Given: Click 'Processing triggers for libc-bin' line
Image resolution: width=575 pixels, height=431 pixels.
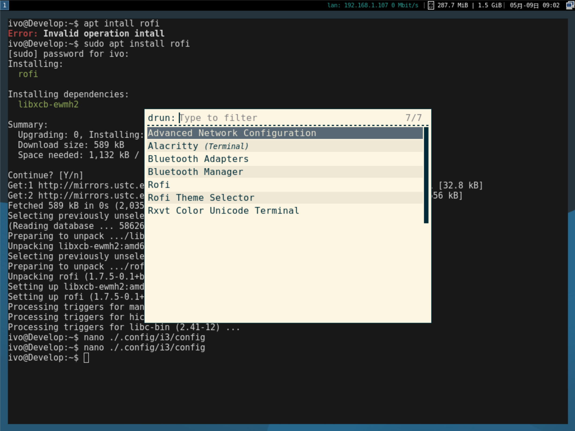Looking at the screenshot, I should [124, 327].
